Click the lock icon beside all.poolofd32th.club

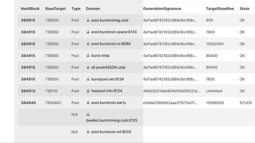coord(88,67)
